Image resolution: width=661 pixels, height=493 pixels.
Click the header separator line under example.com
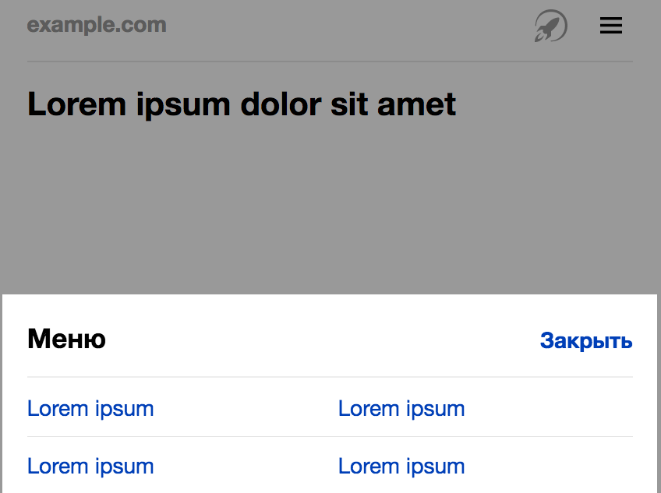[x=330, y=61]
